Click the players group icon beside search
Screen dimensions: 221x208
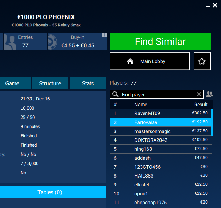209,94
